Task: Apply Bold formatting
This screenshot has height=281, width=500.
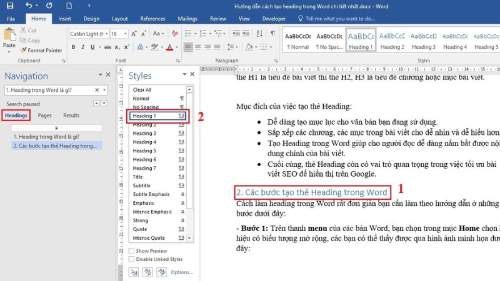Action: [x=73, y=47]
